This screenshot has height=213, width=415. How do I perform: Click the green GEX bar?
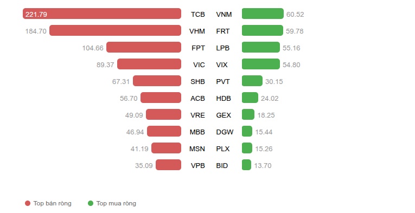click(248, 114)
